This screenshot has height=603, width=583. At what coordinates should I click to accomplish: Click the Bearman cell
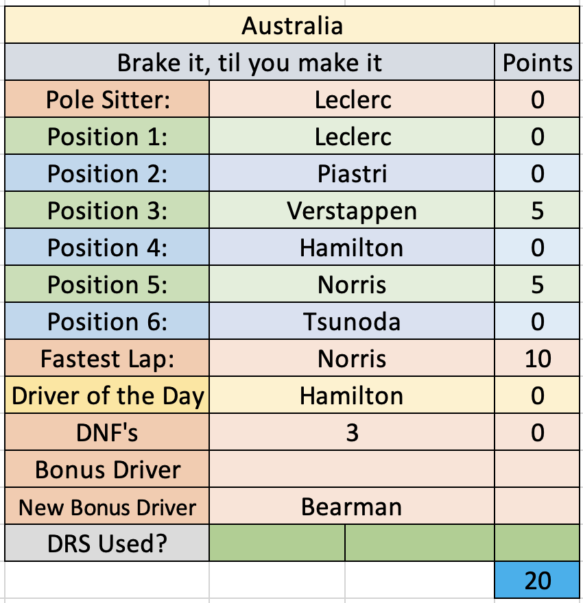pyautogui.click(x=352, y=506)
